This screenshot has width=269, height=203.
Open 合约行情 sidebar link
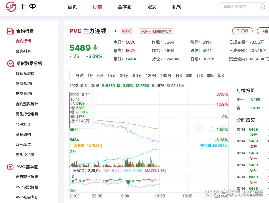tap(23, 41)
